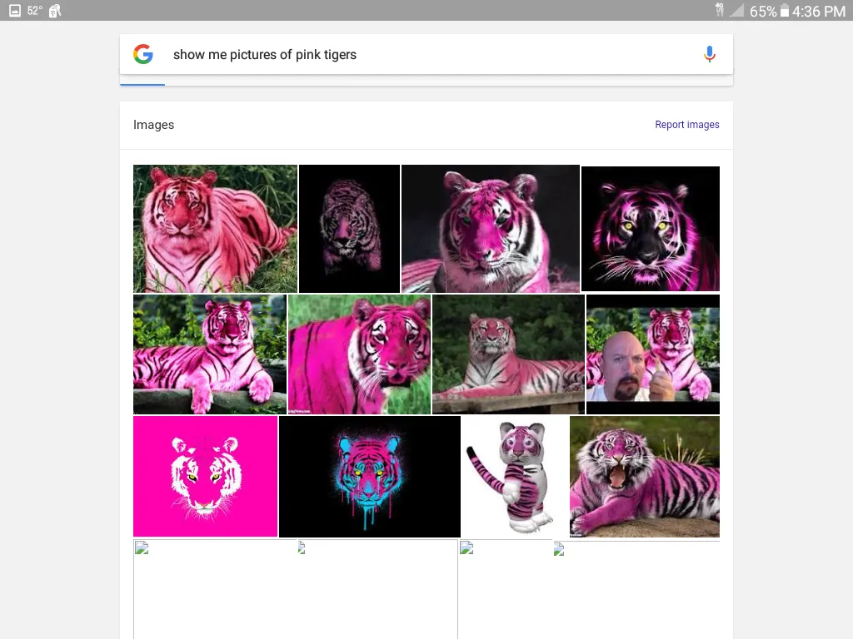Screen dimensions: 853x639
Task: Tap the signal strength icon
Action: tap(736, 11)
